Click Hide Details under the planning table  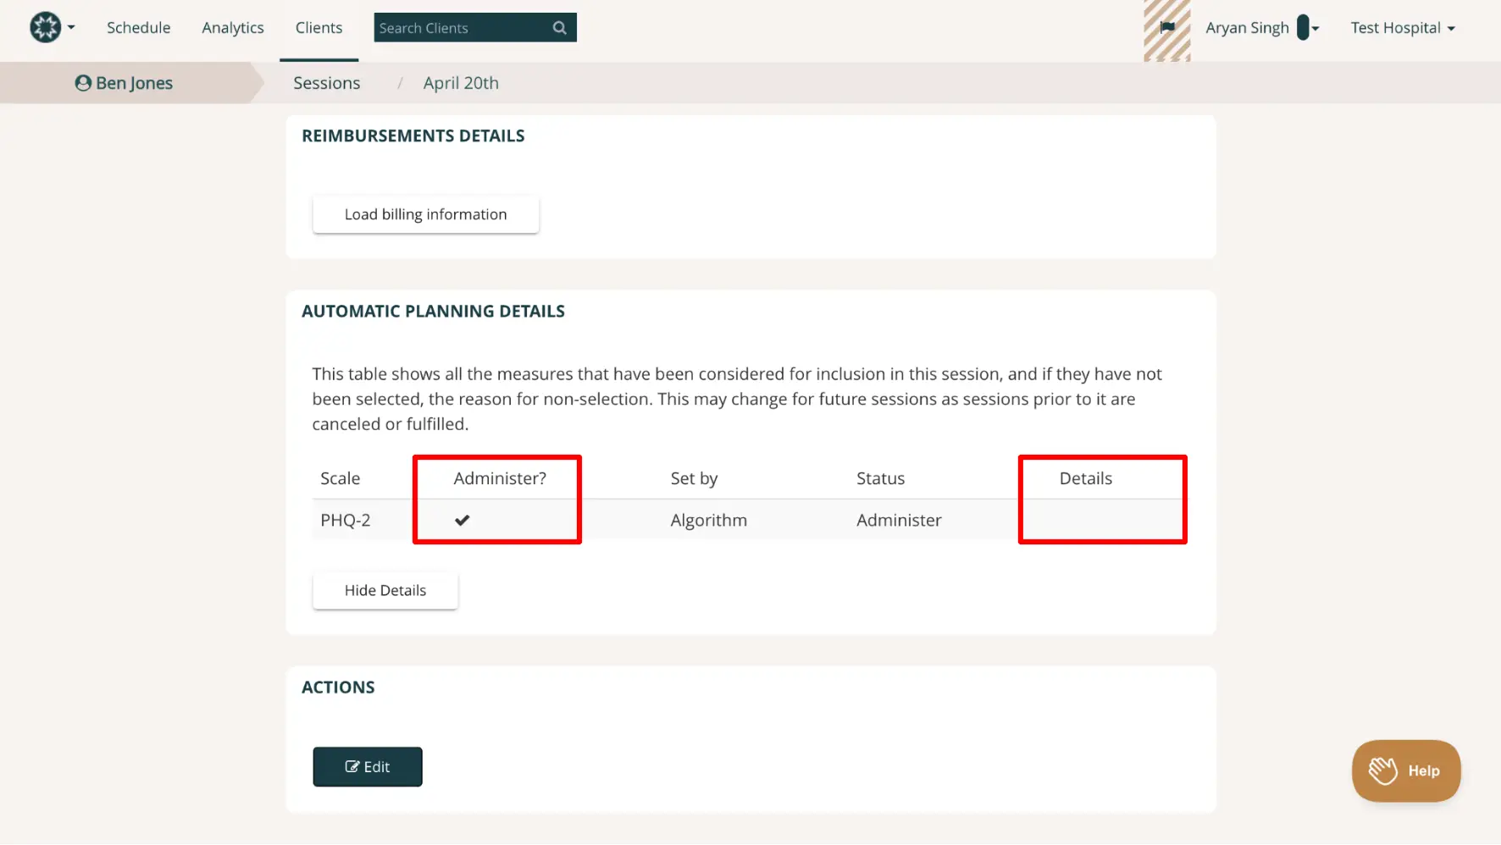385,590
